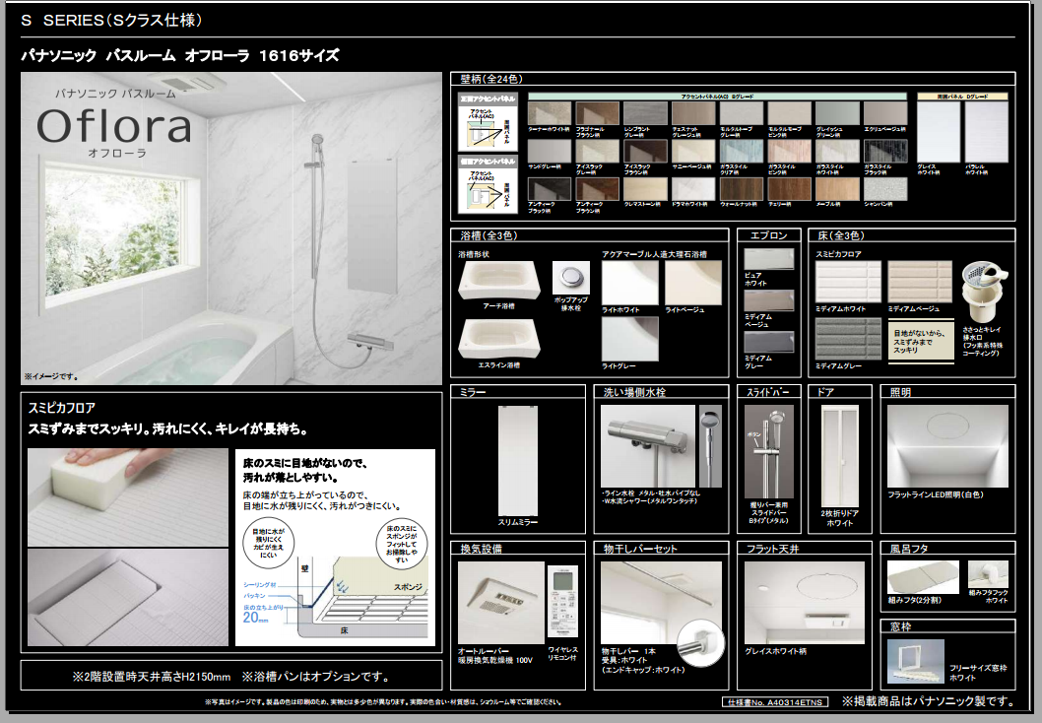Click the 仕様書No. A40314ETNS text

[x=775, y=702]
